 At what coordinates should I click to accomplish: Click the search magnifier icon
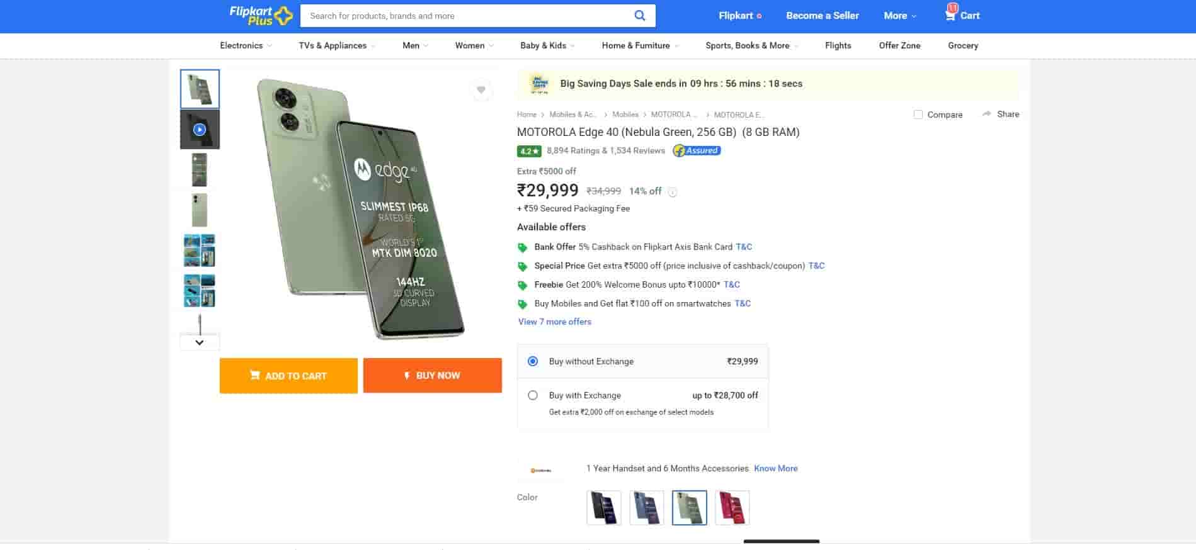pos(639,16)
